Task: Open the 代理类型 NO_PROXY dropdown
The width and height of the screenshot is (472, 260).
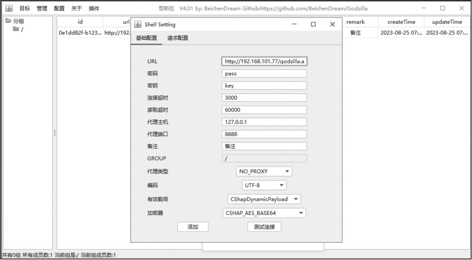Action: click(x=264, y=172)
